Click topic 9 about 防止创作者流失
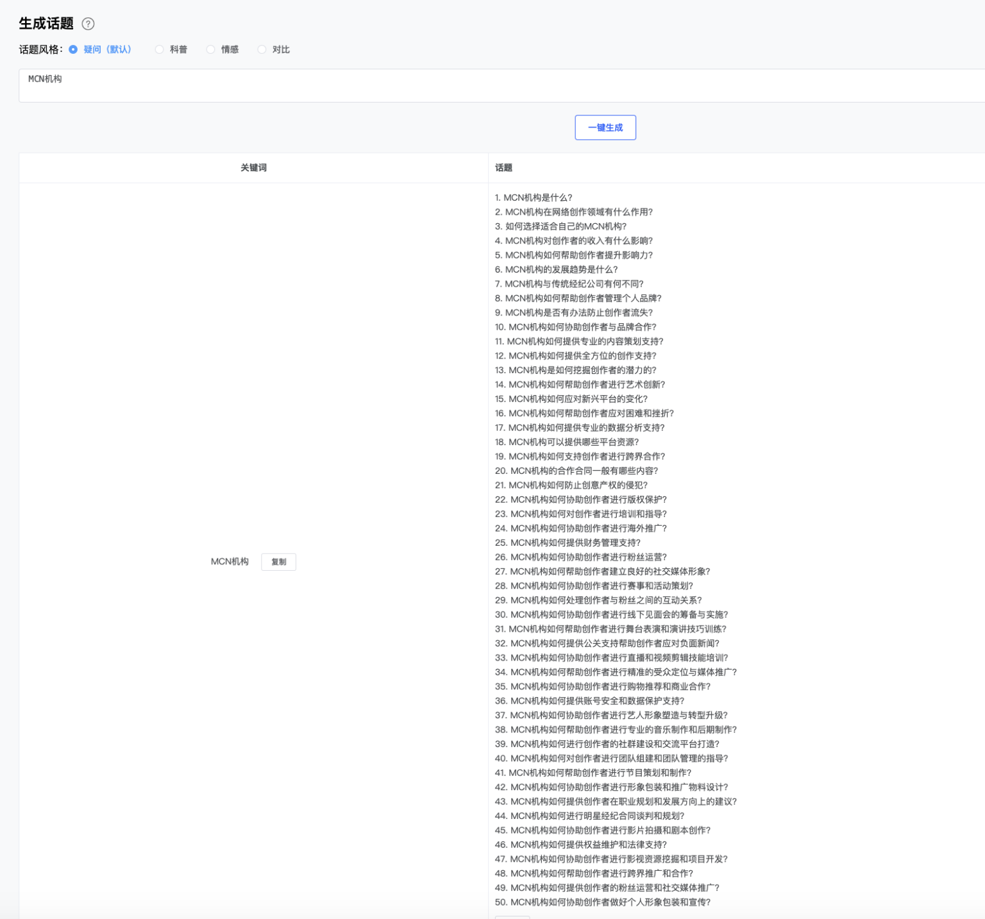Screen dimensions: 985x919 pyautogui.click(x=573, y=312)
